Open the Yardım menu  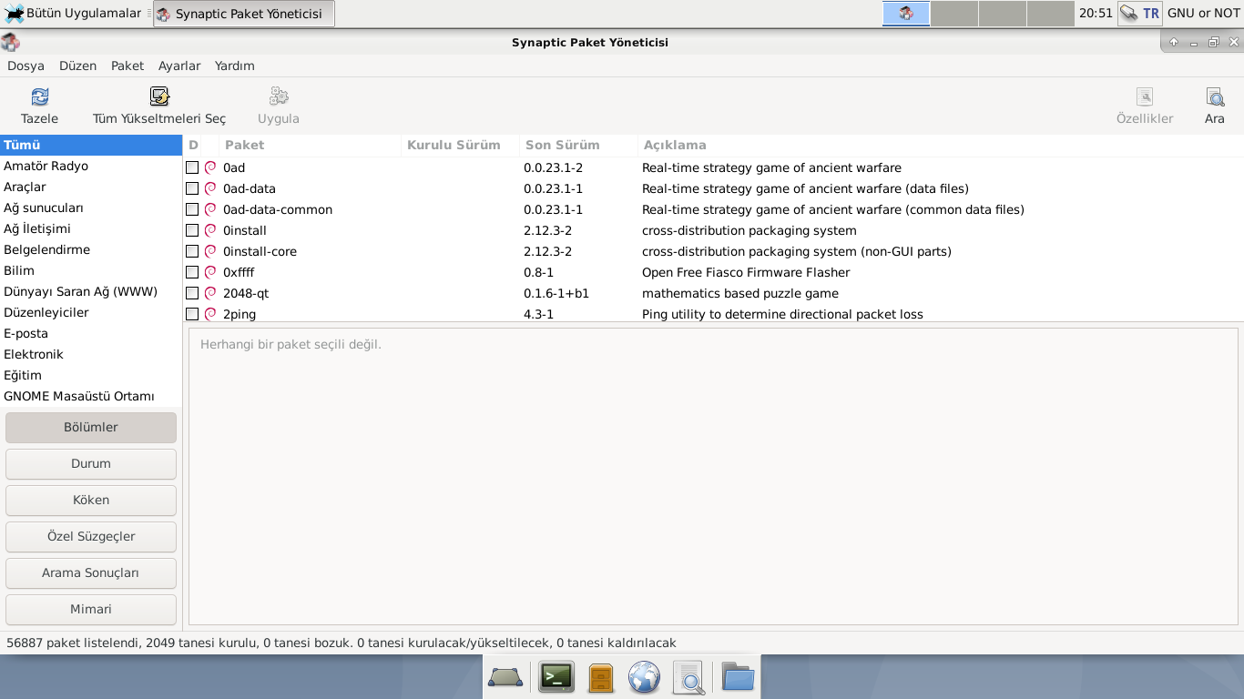tap(235, 66)
